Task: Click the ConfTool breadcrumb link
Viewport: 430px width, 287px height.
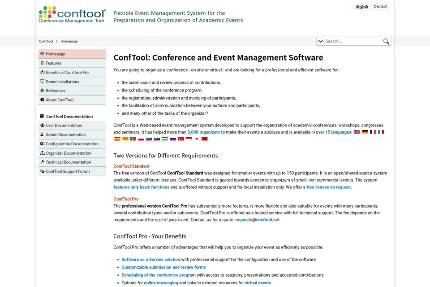Action: pyautogui.click(x=46, y=41)
